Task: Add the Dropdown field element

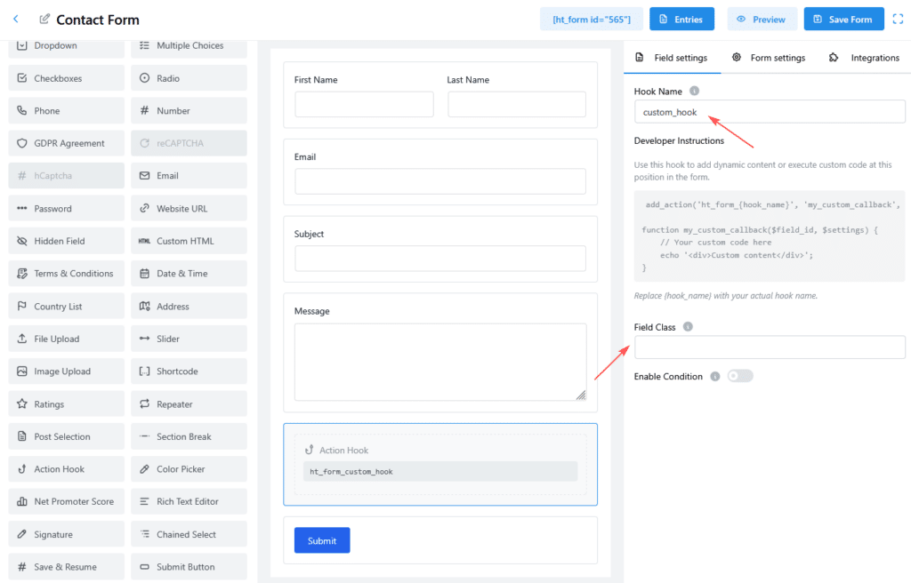Action: point(67,46)
